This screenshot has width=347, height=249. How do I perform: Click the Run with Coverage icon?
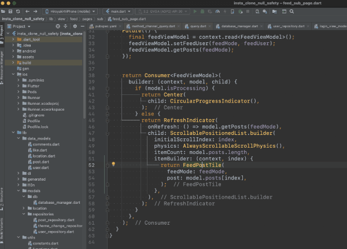[x=210, y=12]
